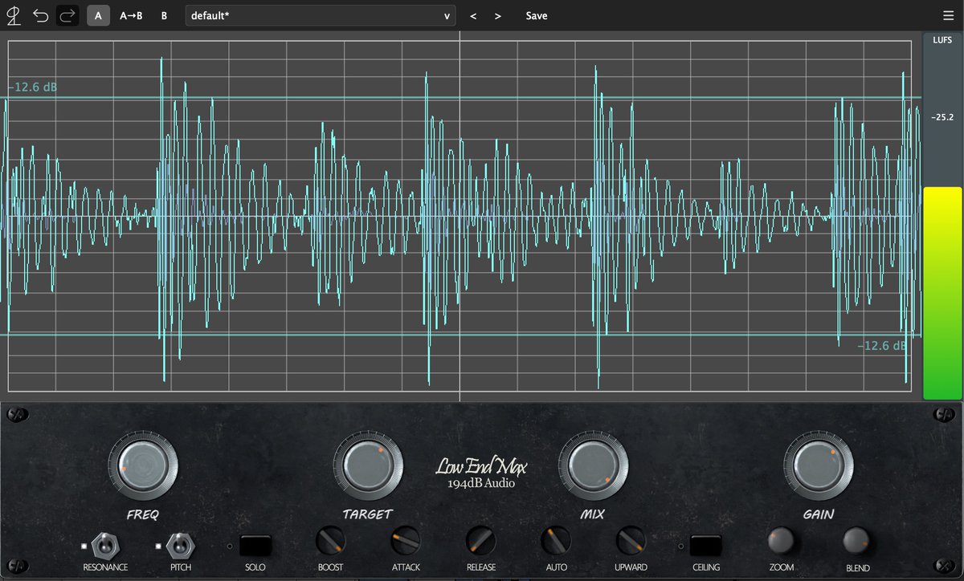Viewport: 964px width, 581px height.
Task: Open the default* preset dropdown
Action: tap(321, 15)
